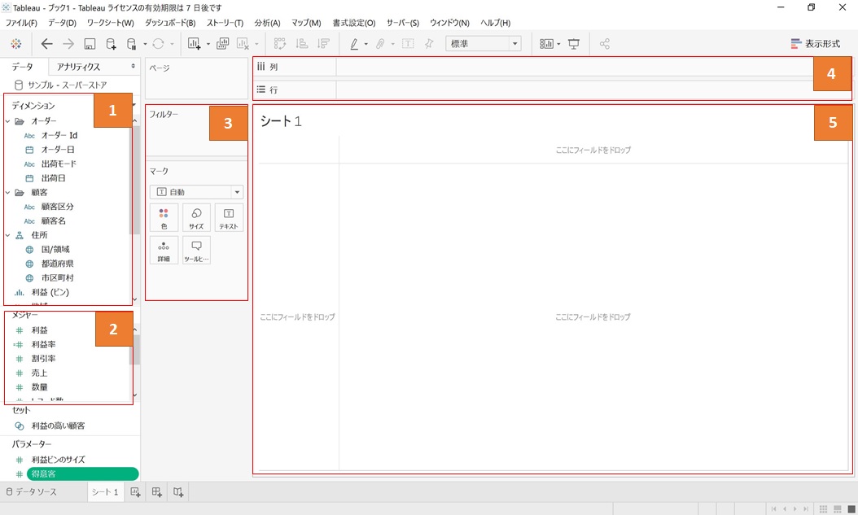Open the ファイル(F) menu
Image resolution: width=858 pixels, height=515 pixels.
point(21,23)
